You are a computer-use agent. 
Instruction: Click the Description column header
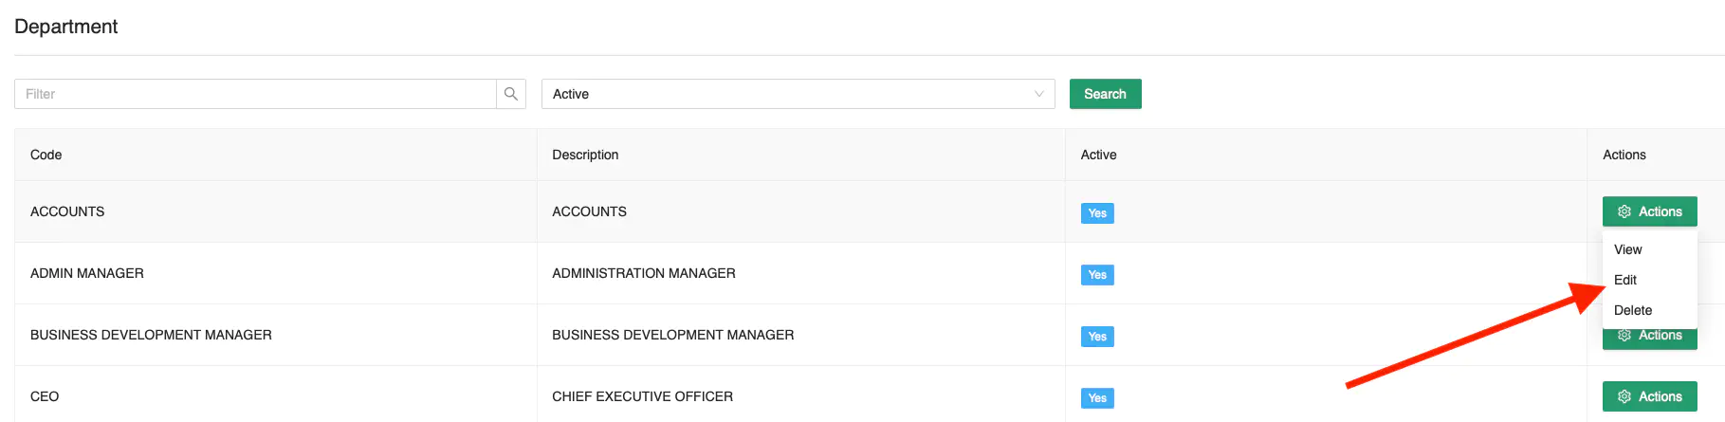click(585, 155)
